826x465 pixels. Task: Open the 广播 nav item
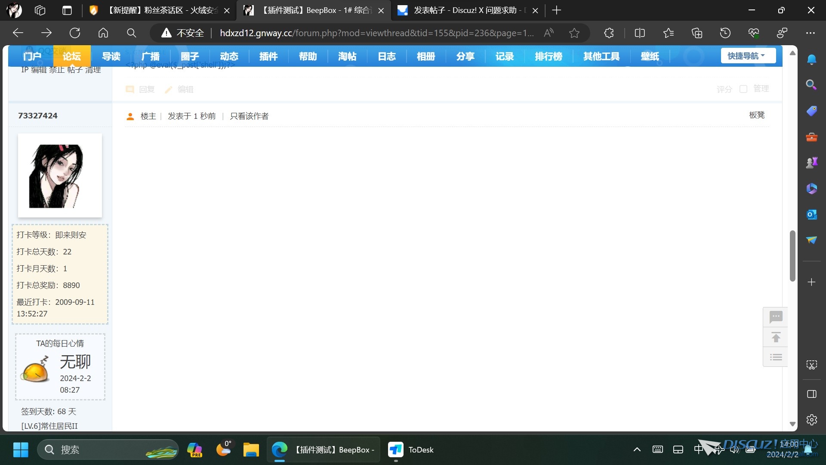click(x=151, y=56)
